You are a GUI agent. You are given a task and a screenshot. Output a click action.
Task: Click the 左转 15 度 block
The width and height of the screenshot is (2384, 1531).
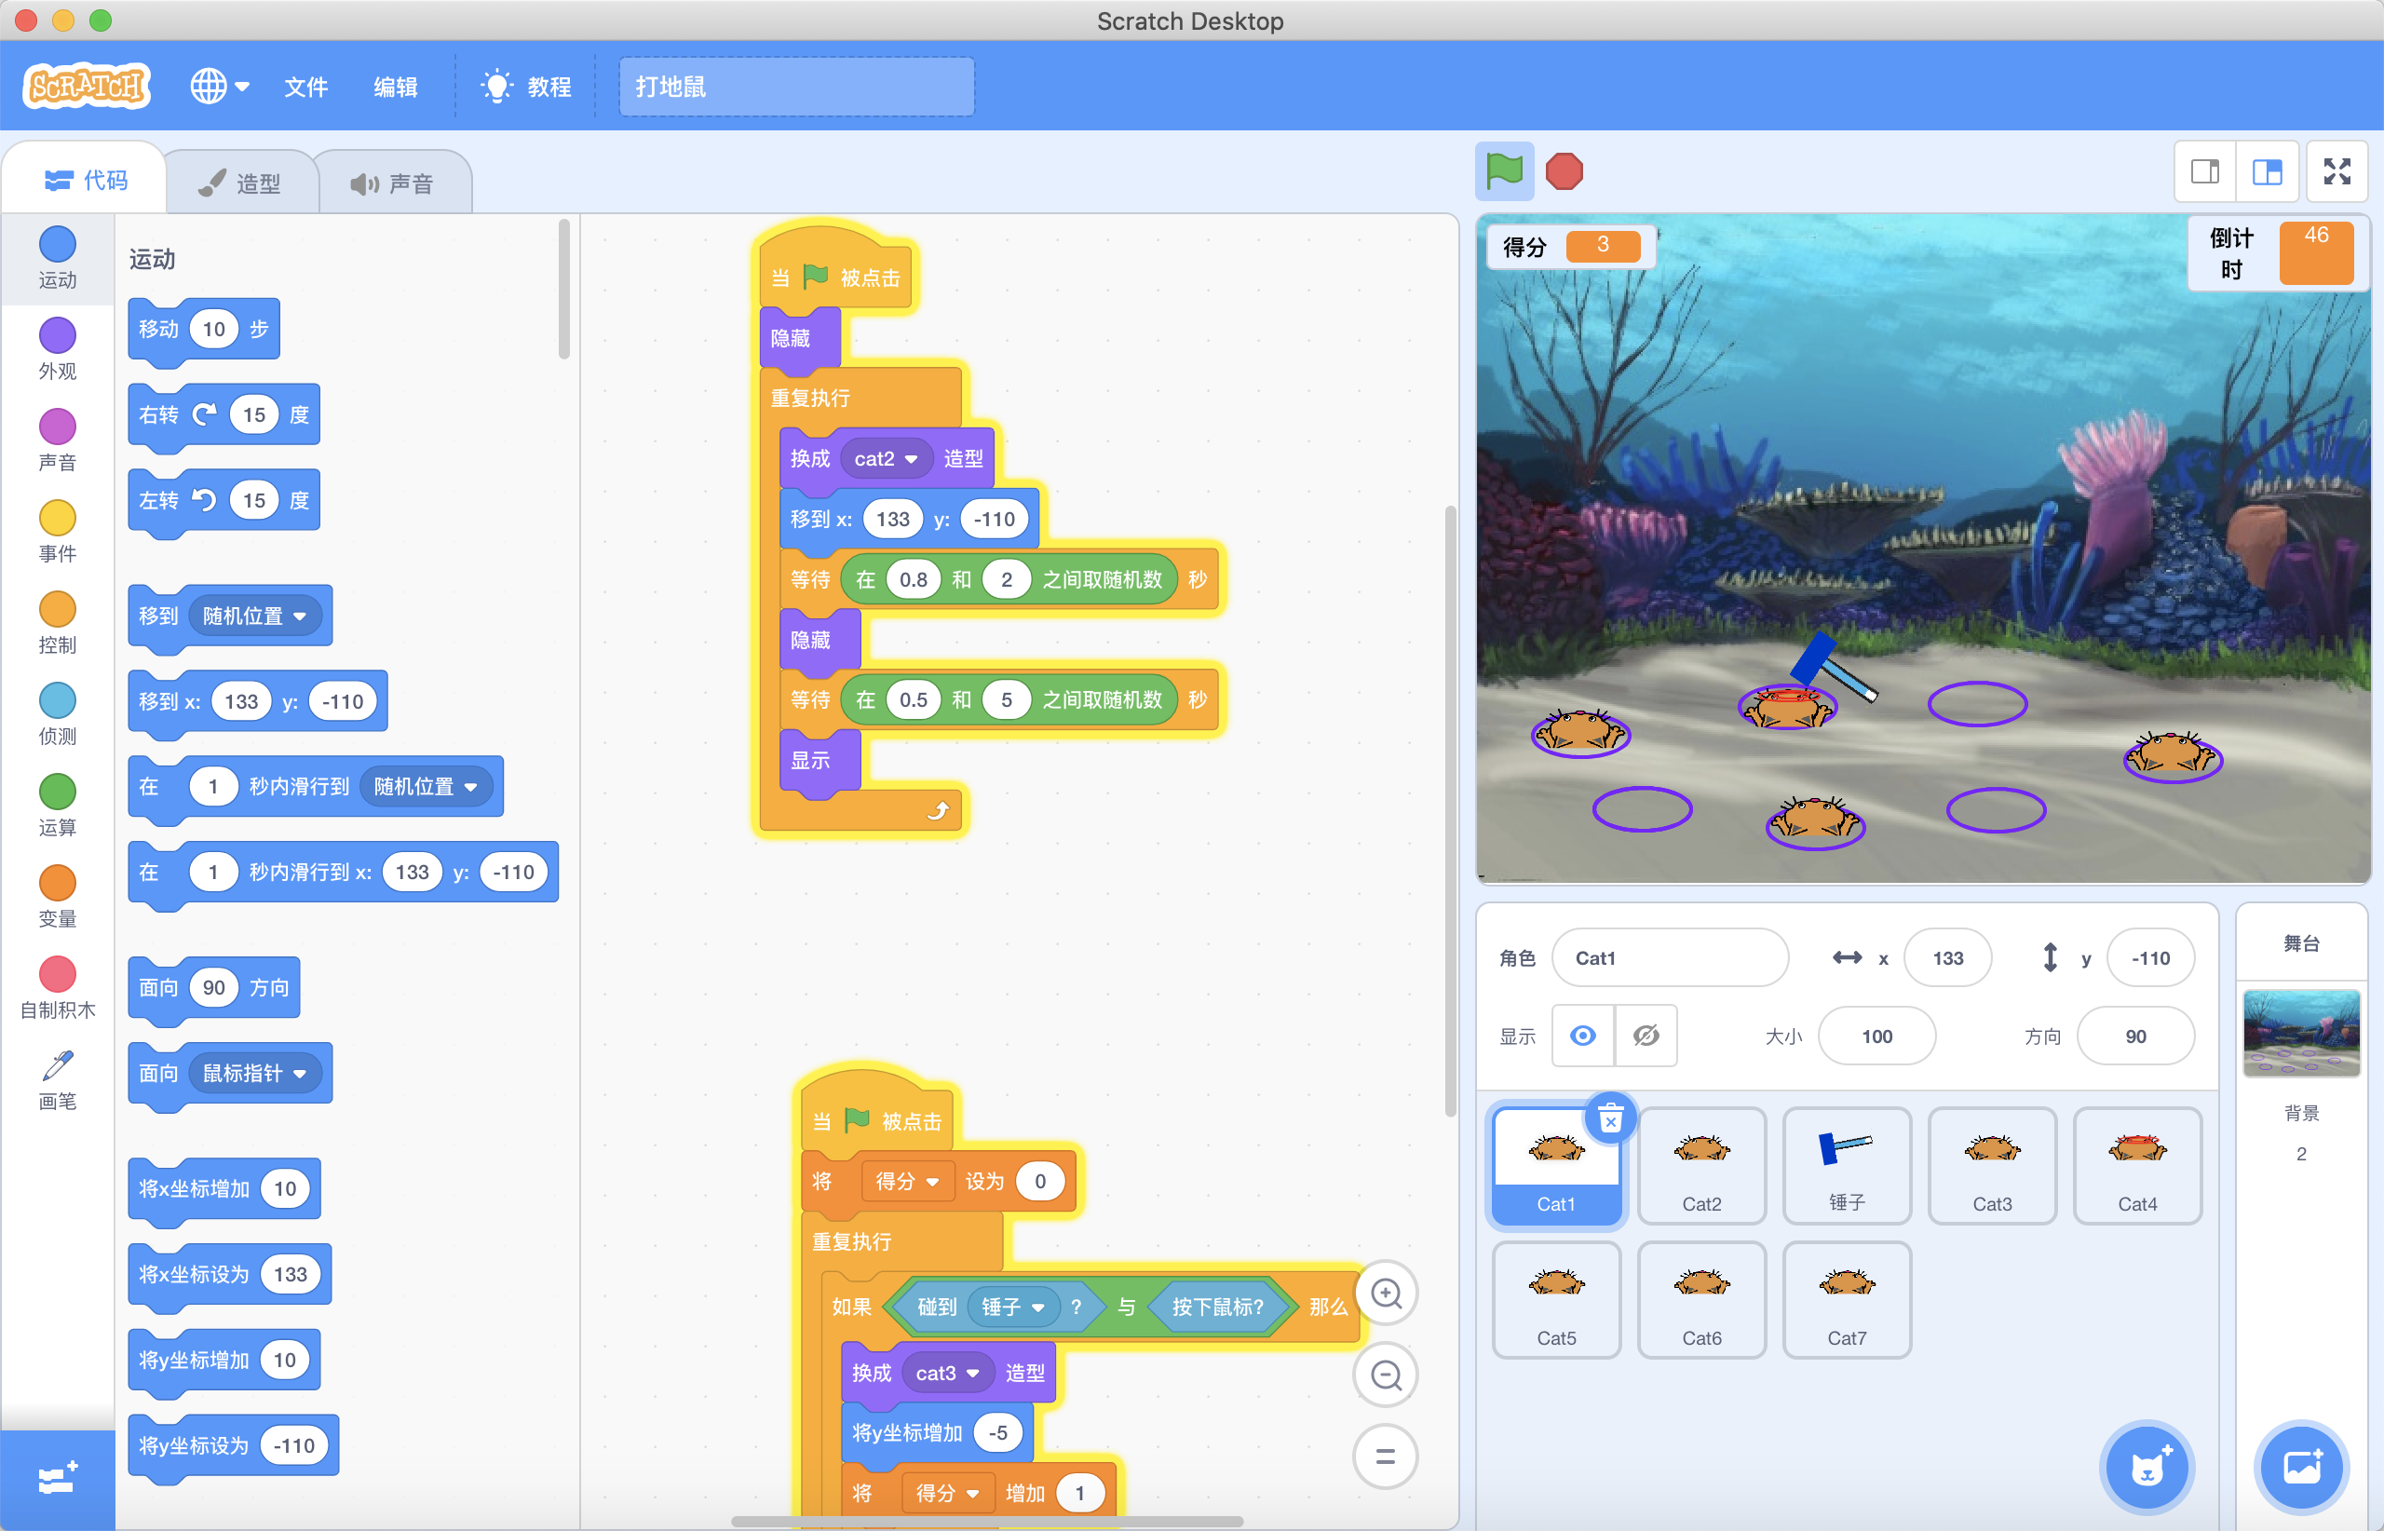pyautogui.click(x=223, y=500)
